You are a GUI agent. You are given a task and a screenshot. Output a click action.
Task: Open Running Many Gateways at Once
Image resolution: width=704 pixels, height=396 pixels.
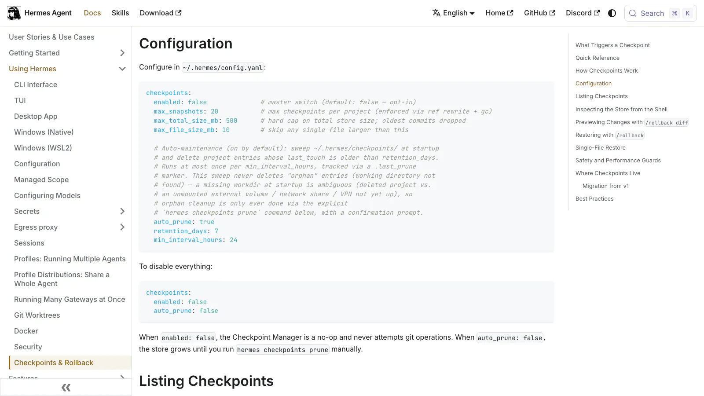70,299
